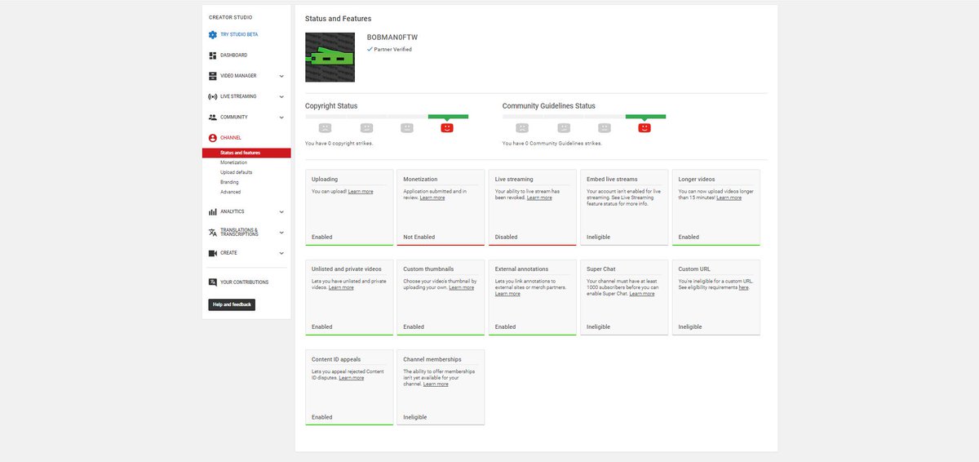Click Learn more in the Live streaming card

point(539,198)
